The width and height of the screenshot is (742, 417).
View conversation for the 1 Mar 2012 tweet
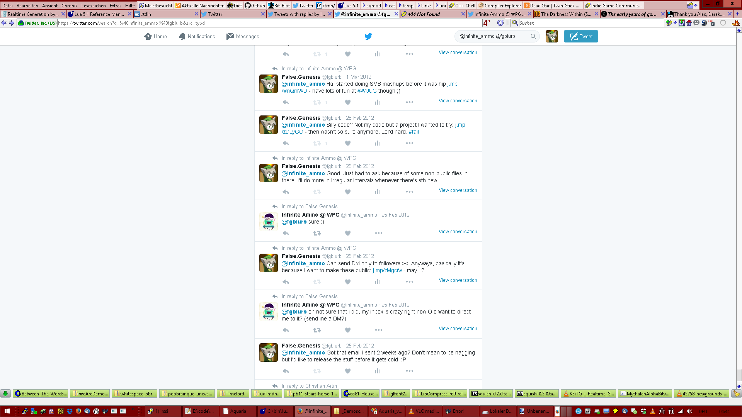[x=458, y=101]
